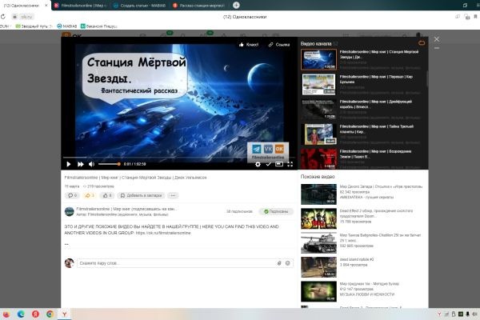Open the ok.ru/filmstrailersonline group link
Viewport: 480px width, 320px height.
tap(163, 233)
